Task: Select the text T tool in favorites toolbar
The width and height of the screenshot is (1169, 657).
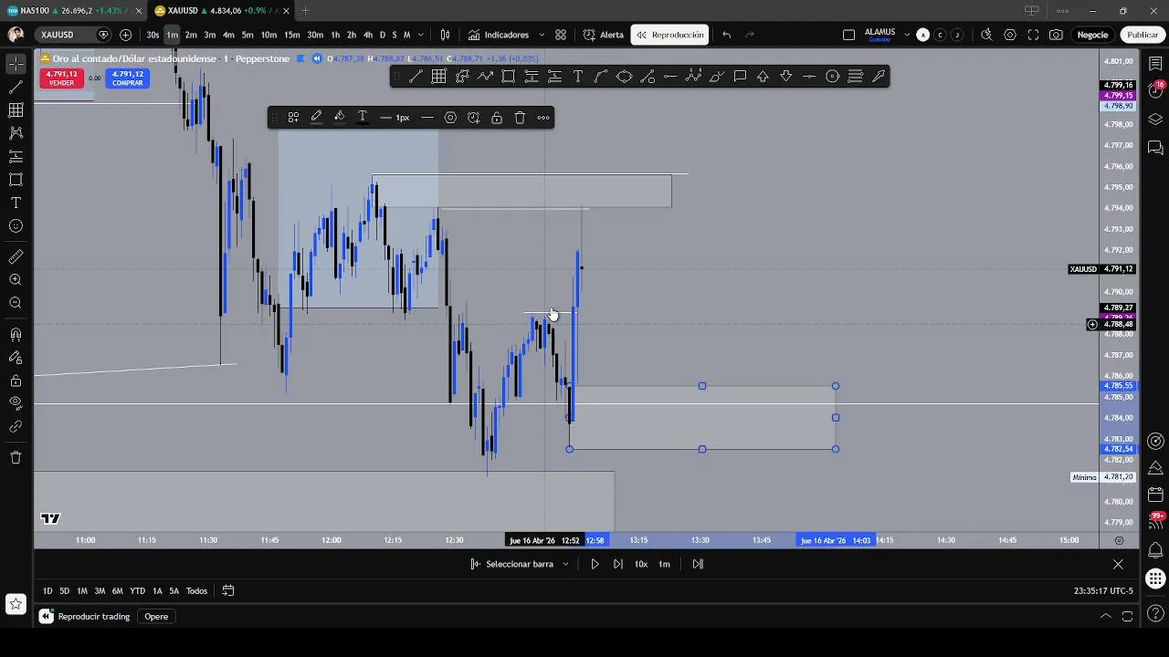Action: tap(578, 77)
